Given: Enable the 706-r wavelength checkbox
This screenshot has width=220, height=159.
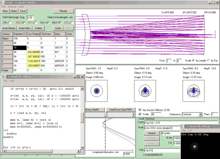Looking at the screenshot, I should [x=10, y=22].
